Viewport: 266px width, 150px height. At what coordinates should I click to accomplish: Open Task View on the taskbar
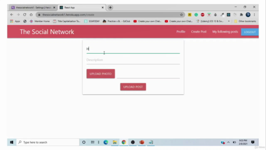coord(92,142)
